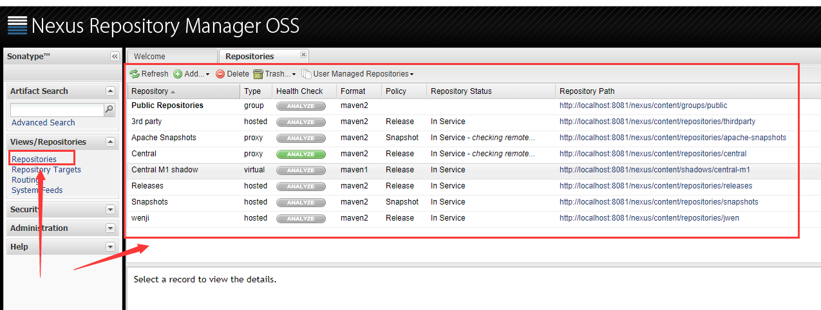Switch to the Welcome tab
This screenshot has width=821, height=310.
[173, 57]
